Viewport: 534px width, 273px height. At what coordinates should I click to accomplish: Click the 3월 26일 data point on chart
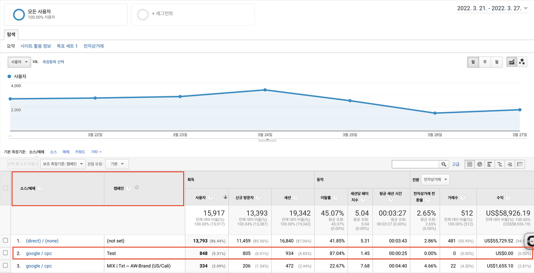(435, 113)
